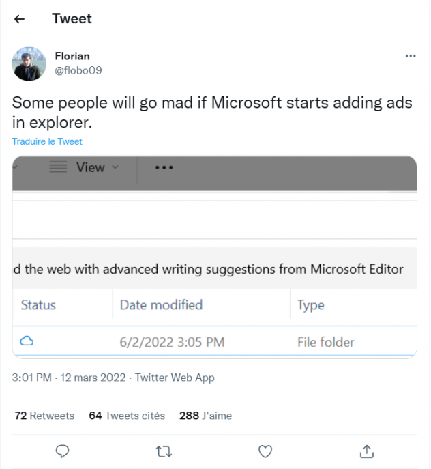
Task: Expand the View dropdown in explorer
Action: point(115,167)
